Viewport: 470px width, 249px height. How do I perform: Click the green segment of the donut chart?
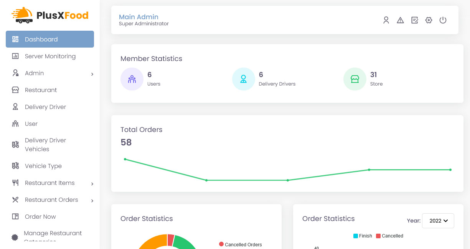(185, 242)
